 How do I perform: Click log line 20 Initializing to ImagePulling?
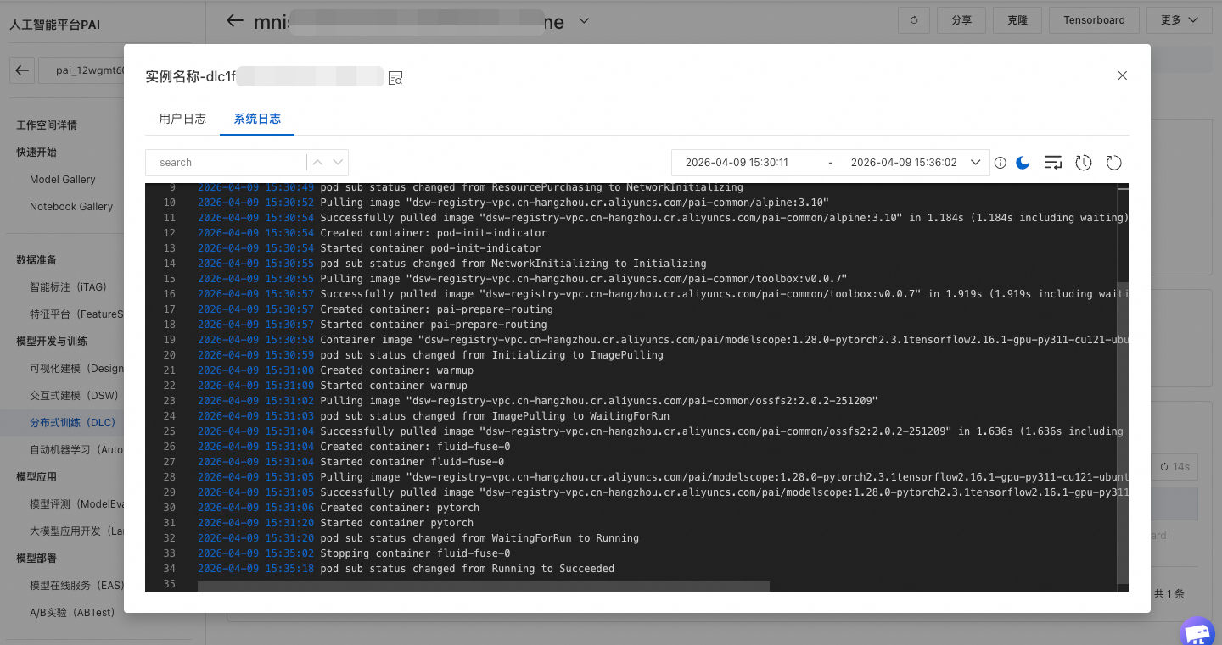tap(492, 355)
